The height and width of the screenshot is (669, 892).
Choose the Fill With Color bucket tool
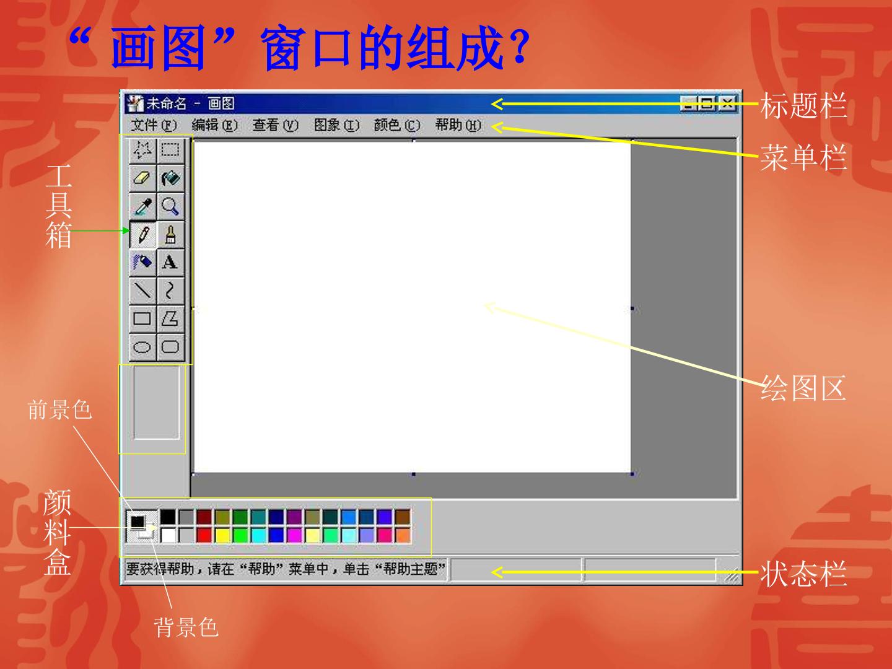170,178
